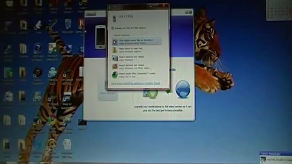Viewport: 292px width, 164px height.
Task: Click the green checkmark phone icon
Action: pyautogui.click(x=151, y=94)
